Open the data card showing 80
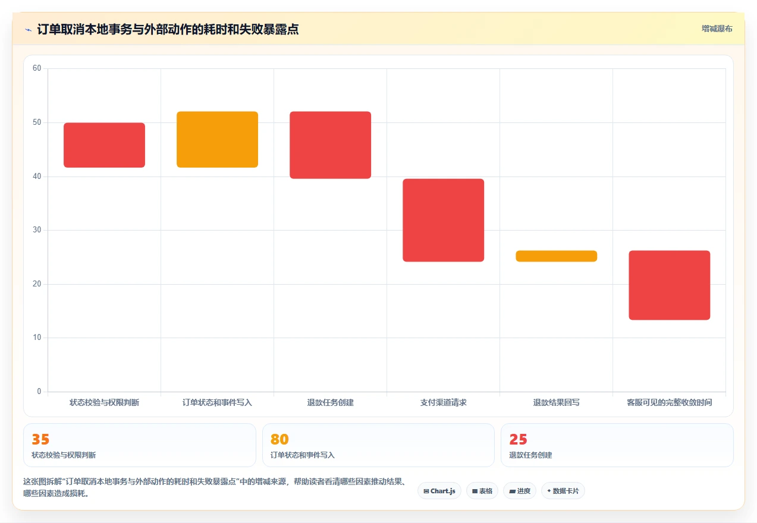Screen dimensions: 757x523 [378, 445]
